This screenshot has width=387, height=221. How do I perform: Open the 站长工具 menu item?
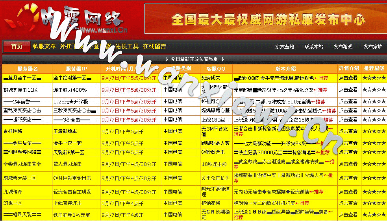[x=127, y=46]
